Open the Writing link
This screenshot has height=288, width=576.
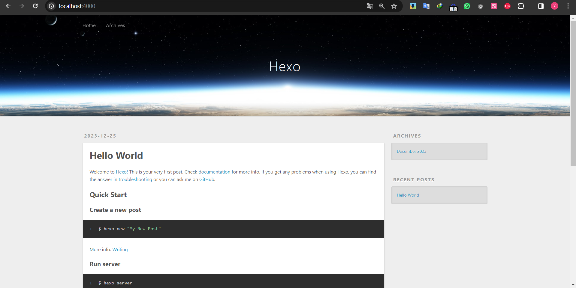click(120, 250)
